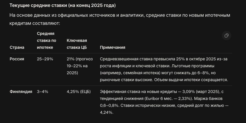Click the '3–4%' mortgage rate cell
Screen dimensions: 246x123
pos(43,92)
